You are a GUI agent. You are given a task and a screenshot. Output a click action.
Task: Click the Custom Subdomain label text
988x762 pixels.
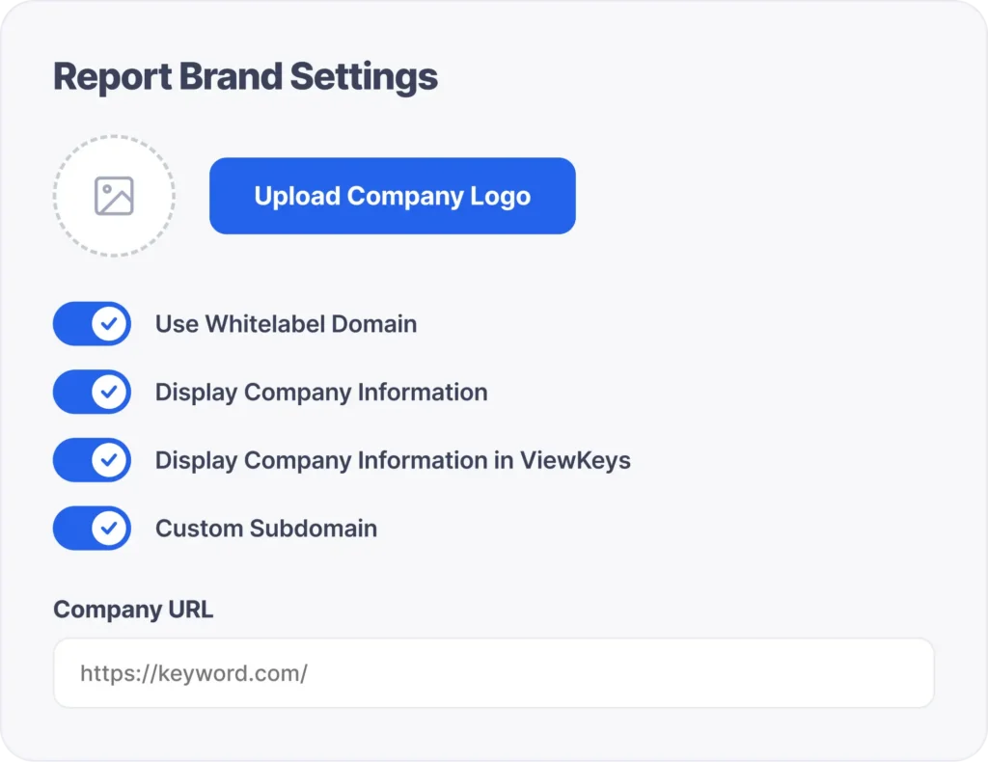[265, 529]
